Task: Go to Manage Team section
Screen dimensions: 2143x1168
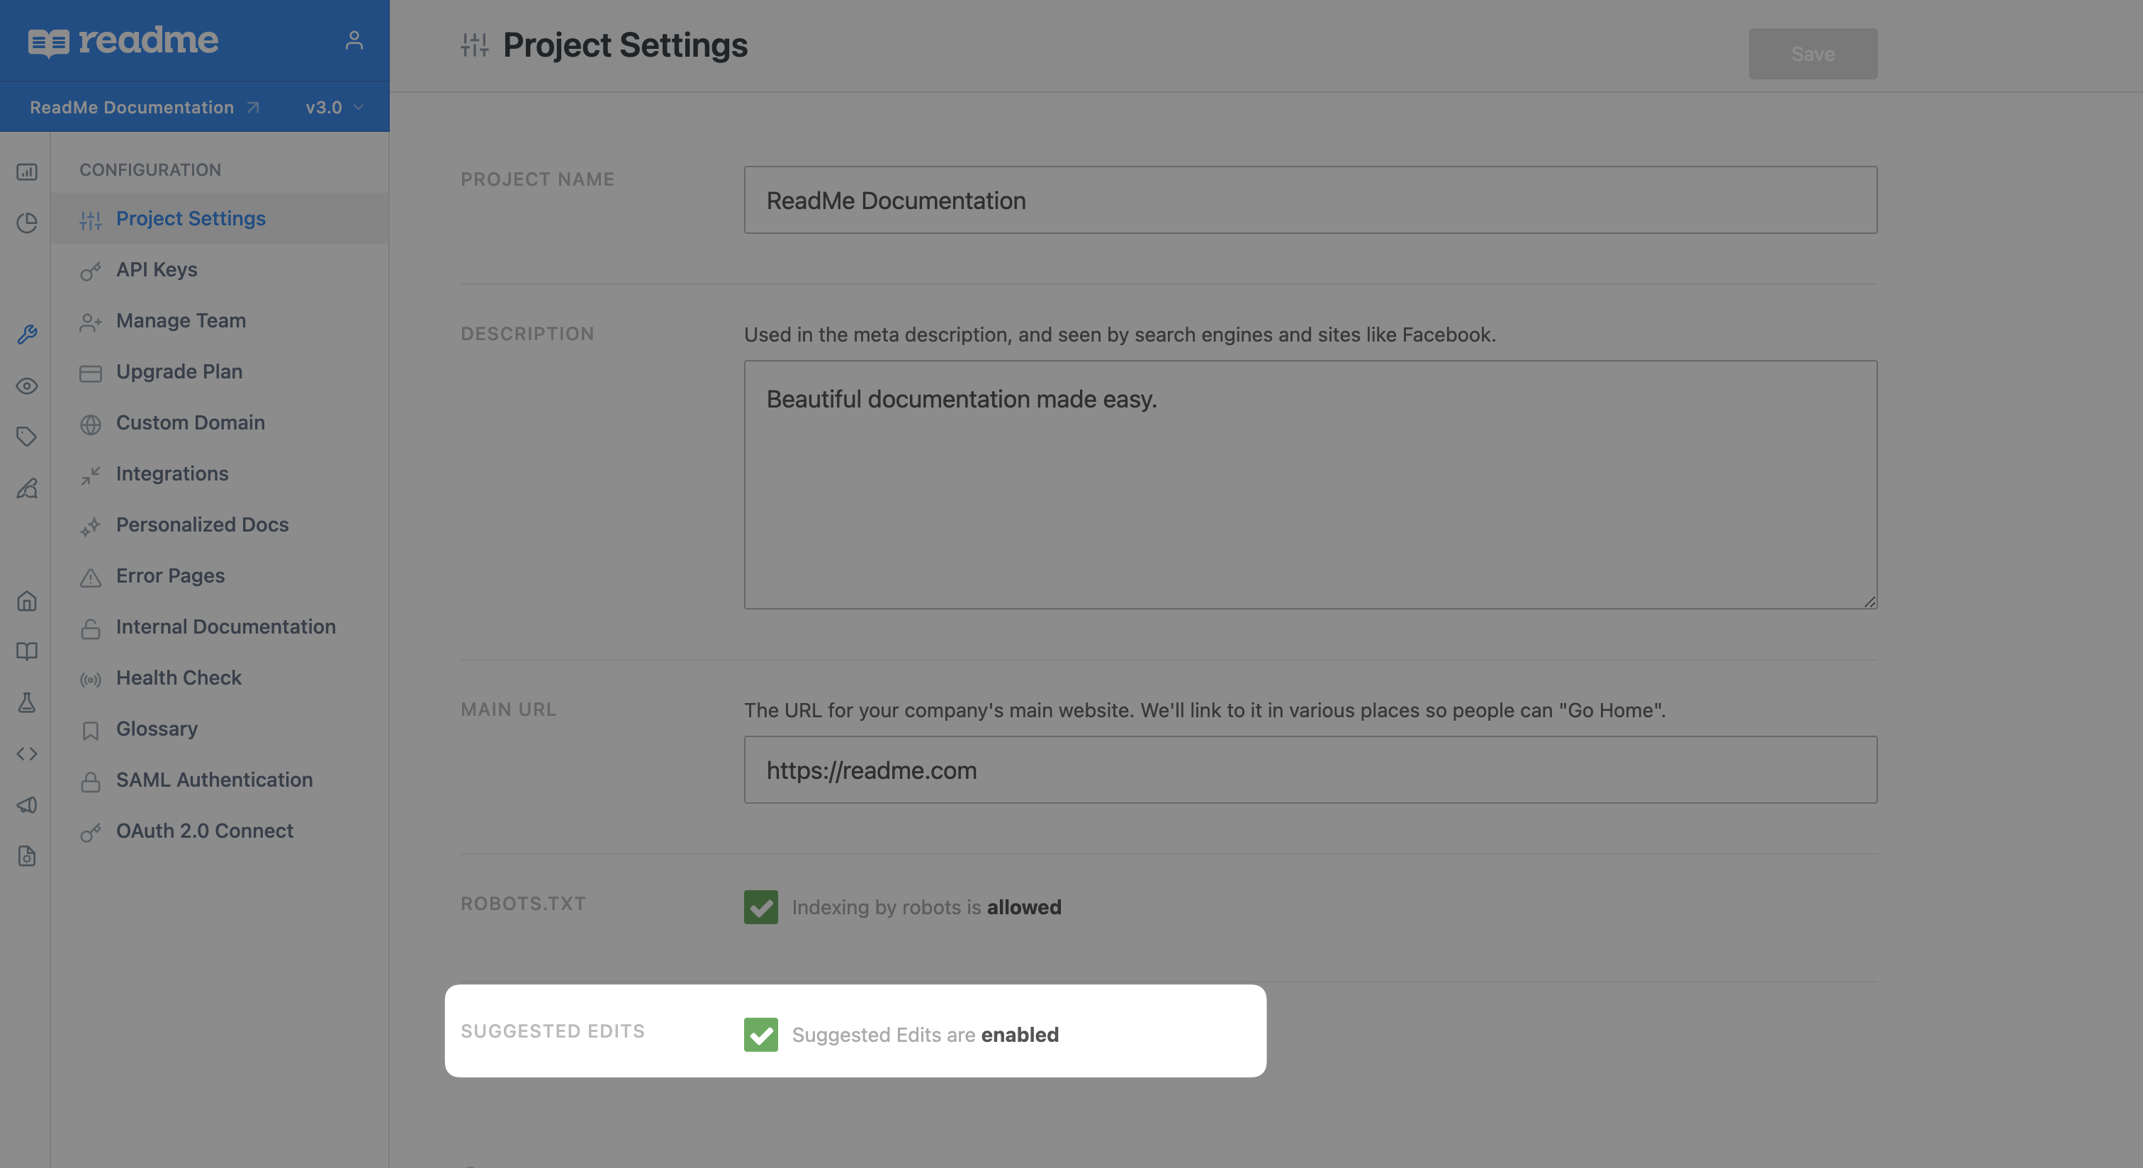Action: (x=181, y=320)
